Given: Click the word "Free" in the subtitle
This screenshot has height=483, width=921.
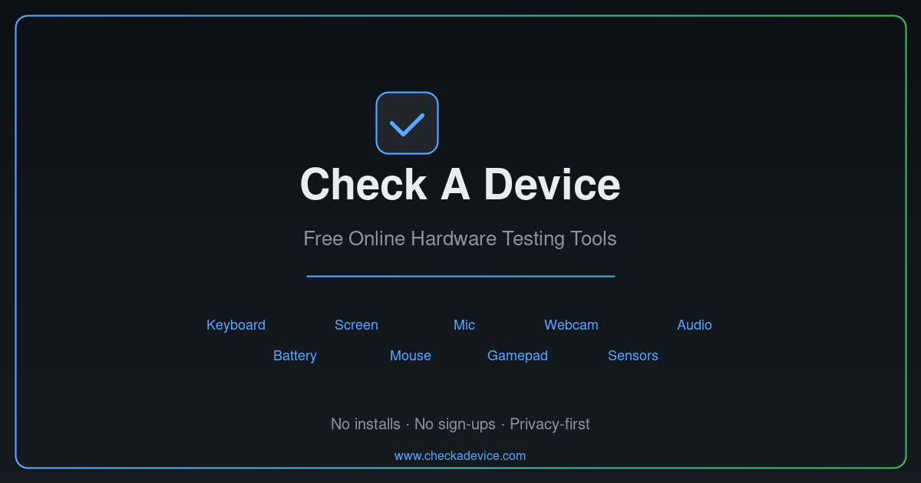Looking at the screenshot, I should (323, 238).
